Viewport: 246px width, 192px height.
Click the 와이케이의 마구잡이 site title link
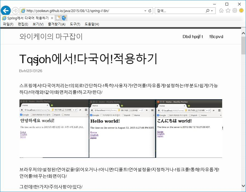(51, 37)
